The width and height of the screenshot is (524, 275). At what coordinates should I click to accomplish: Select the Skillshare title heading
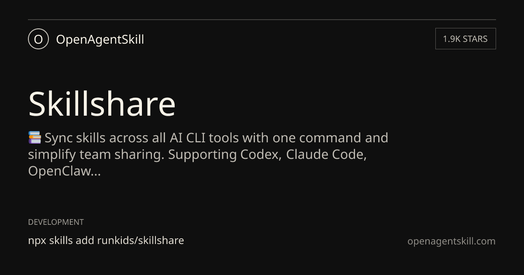(102, 104)
